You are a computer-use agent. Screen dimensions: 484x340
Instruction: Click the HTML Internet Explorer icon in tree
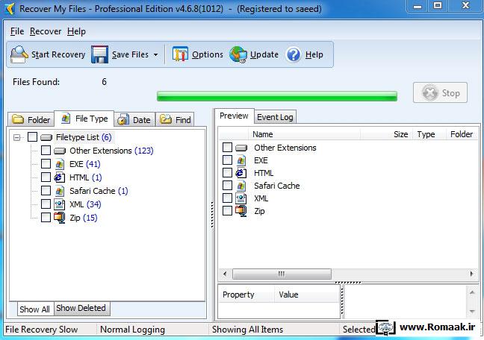click(59, 177)
